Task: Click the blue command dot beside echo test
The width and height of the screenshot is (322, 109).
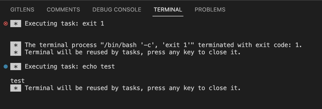Action: [x=6, y=67]
